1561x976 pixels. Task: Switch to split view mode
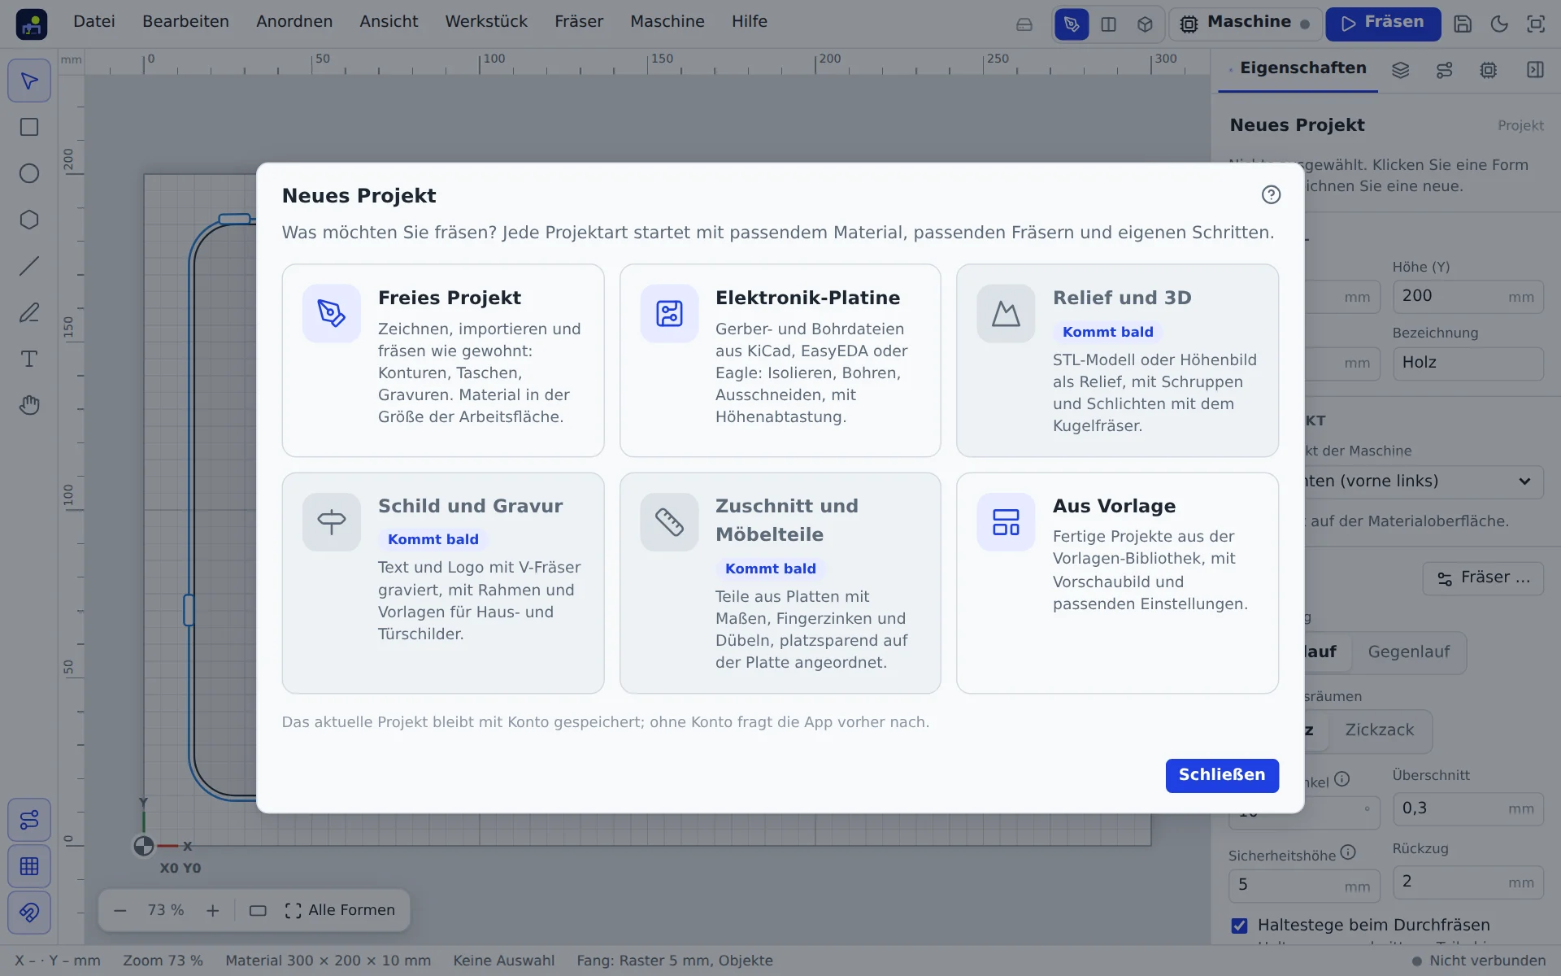point(1108,24)
